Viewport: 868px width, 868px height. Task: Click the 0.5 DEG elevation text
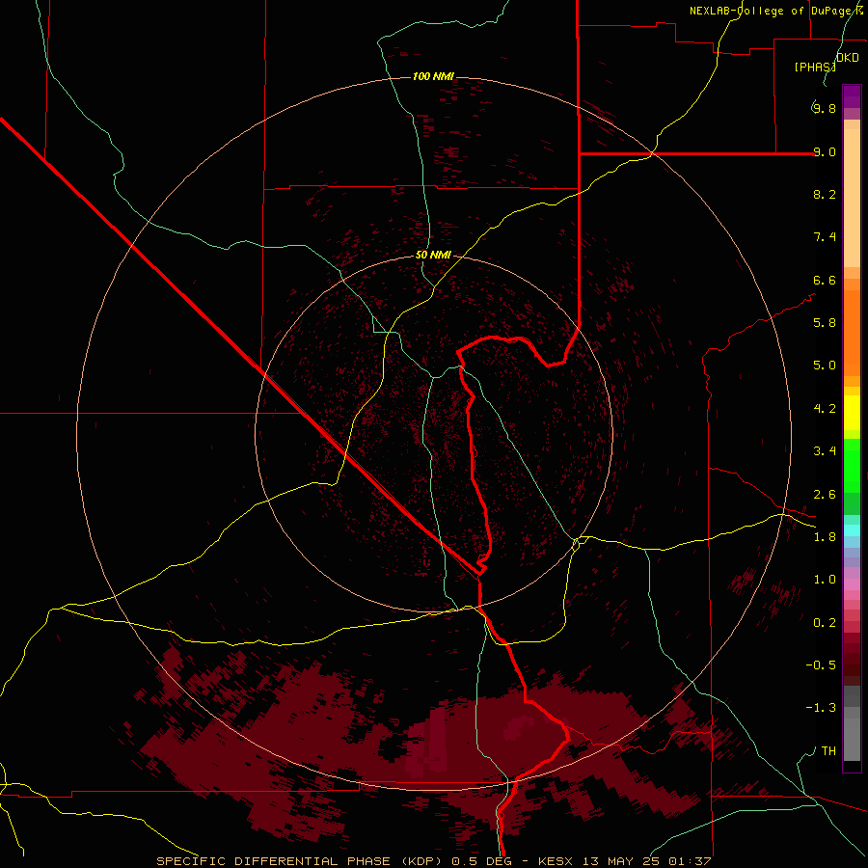(481, 861)
